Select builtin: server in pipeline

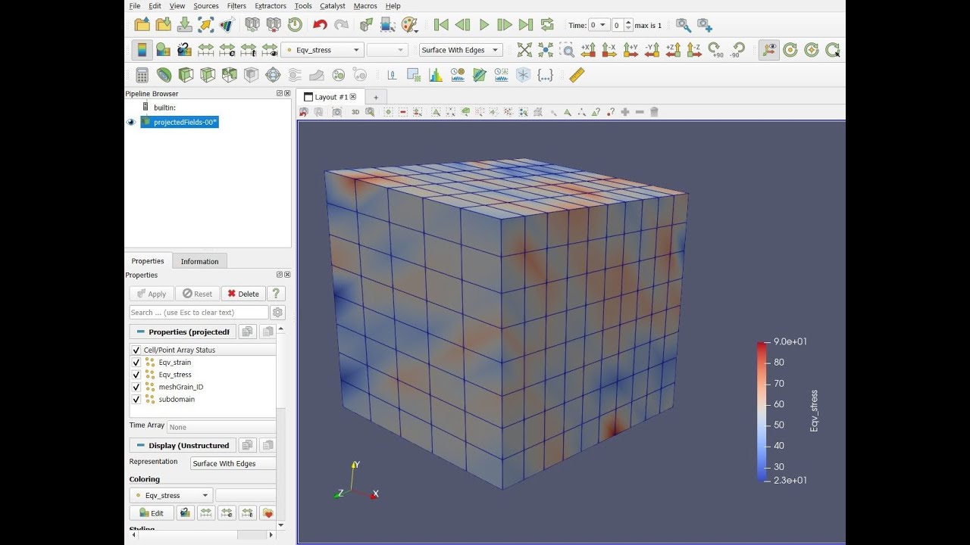click(x=164, y=107)
